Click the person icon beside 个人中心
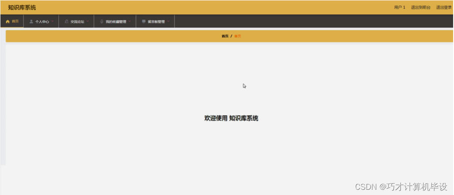The width and height of the screenshot is (454, 195). pyautogui.click(x=31, y=21)
